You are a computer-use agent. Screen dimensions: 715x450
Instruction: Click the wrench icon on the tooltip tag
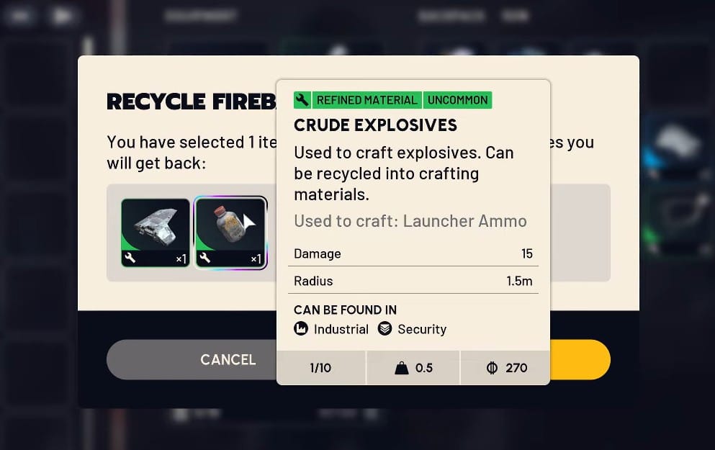(302, 100)
